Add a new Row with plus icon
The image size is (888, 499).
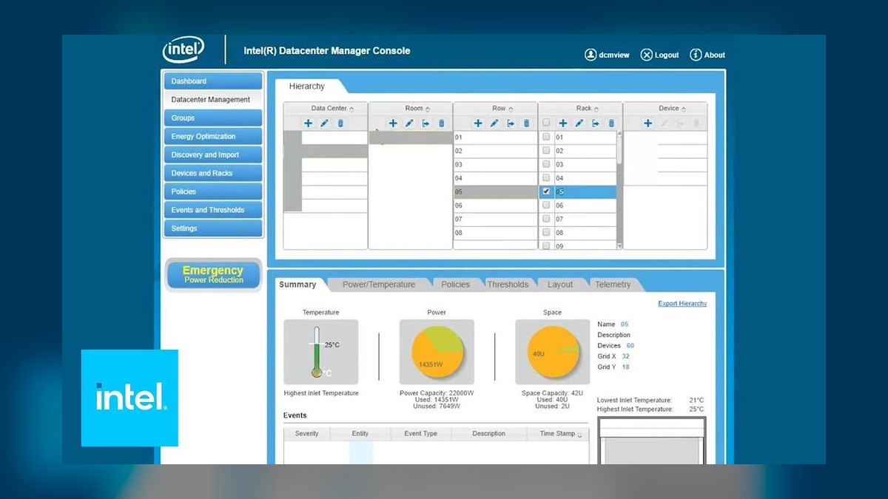coord(478,123)
